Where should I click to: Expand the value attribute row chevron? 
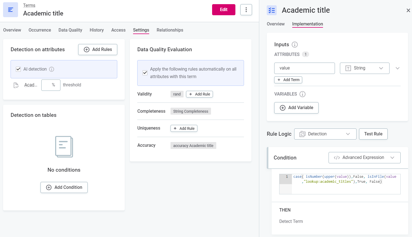397,68
